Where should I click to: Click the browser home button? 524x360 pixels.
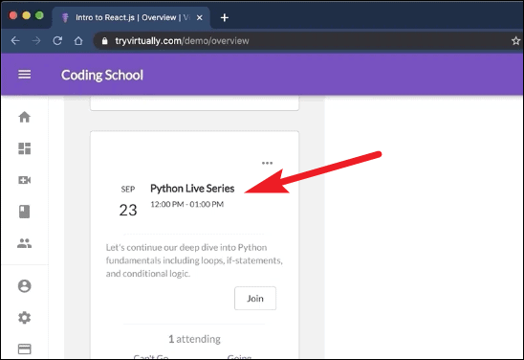(78, 41)
